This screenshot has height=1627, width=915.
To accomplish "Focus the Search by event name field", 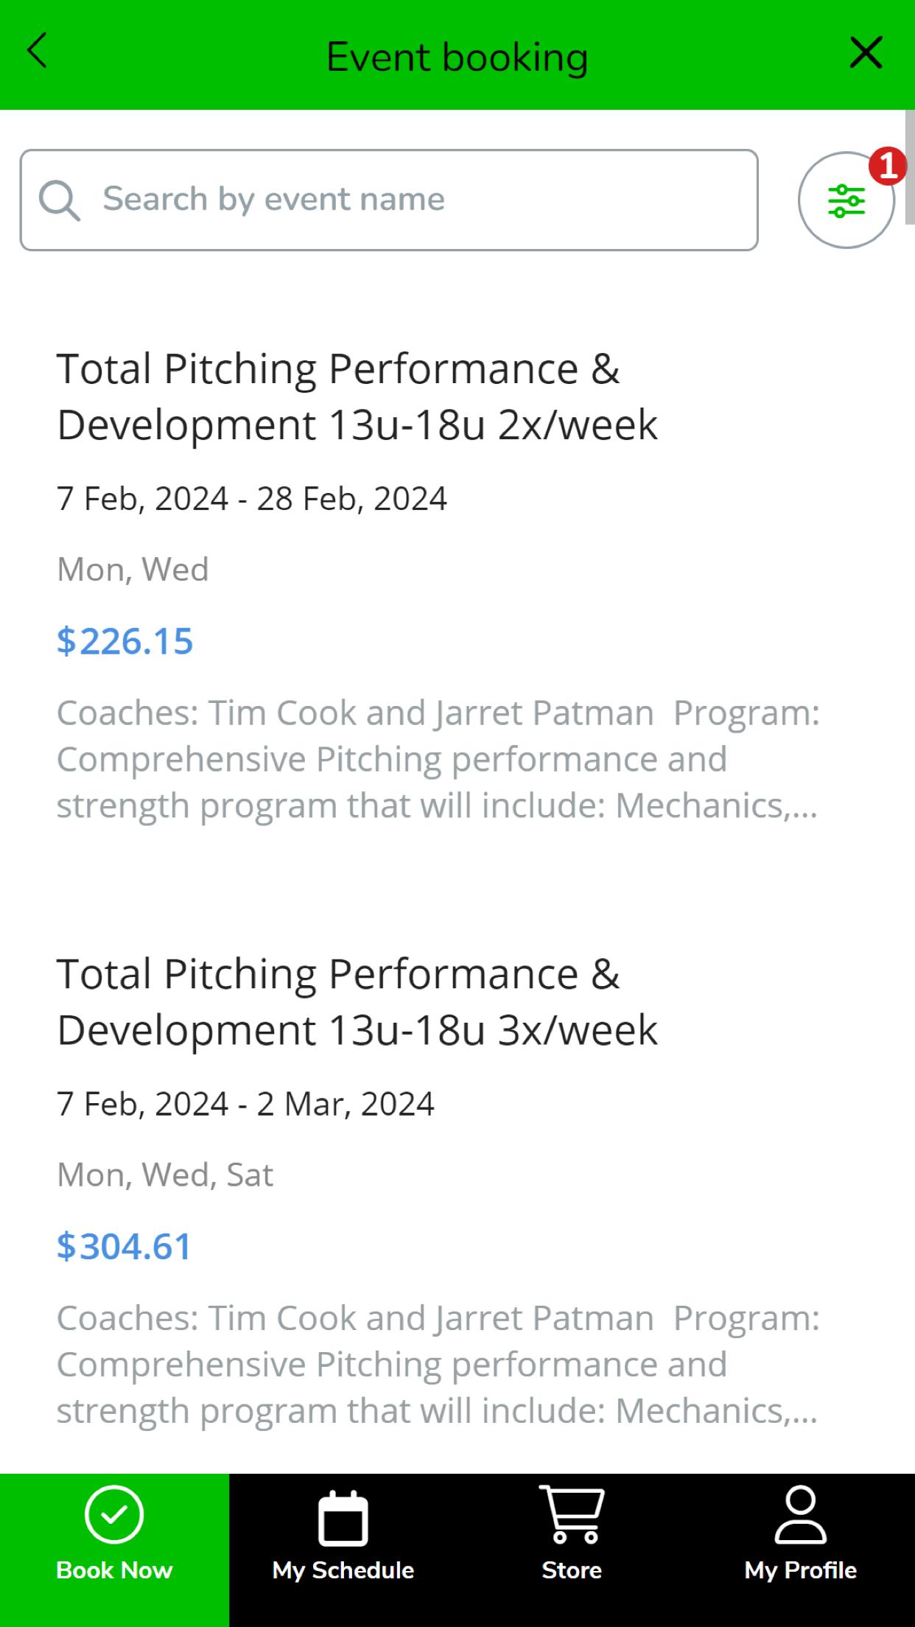I will pos(389,200).
